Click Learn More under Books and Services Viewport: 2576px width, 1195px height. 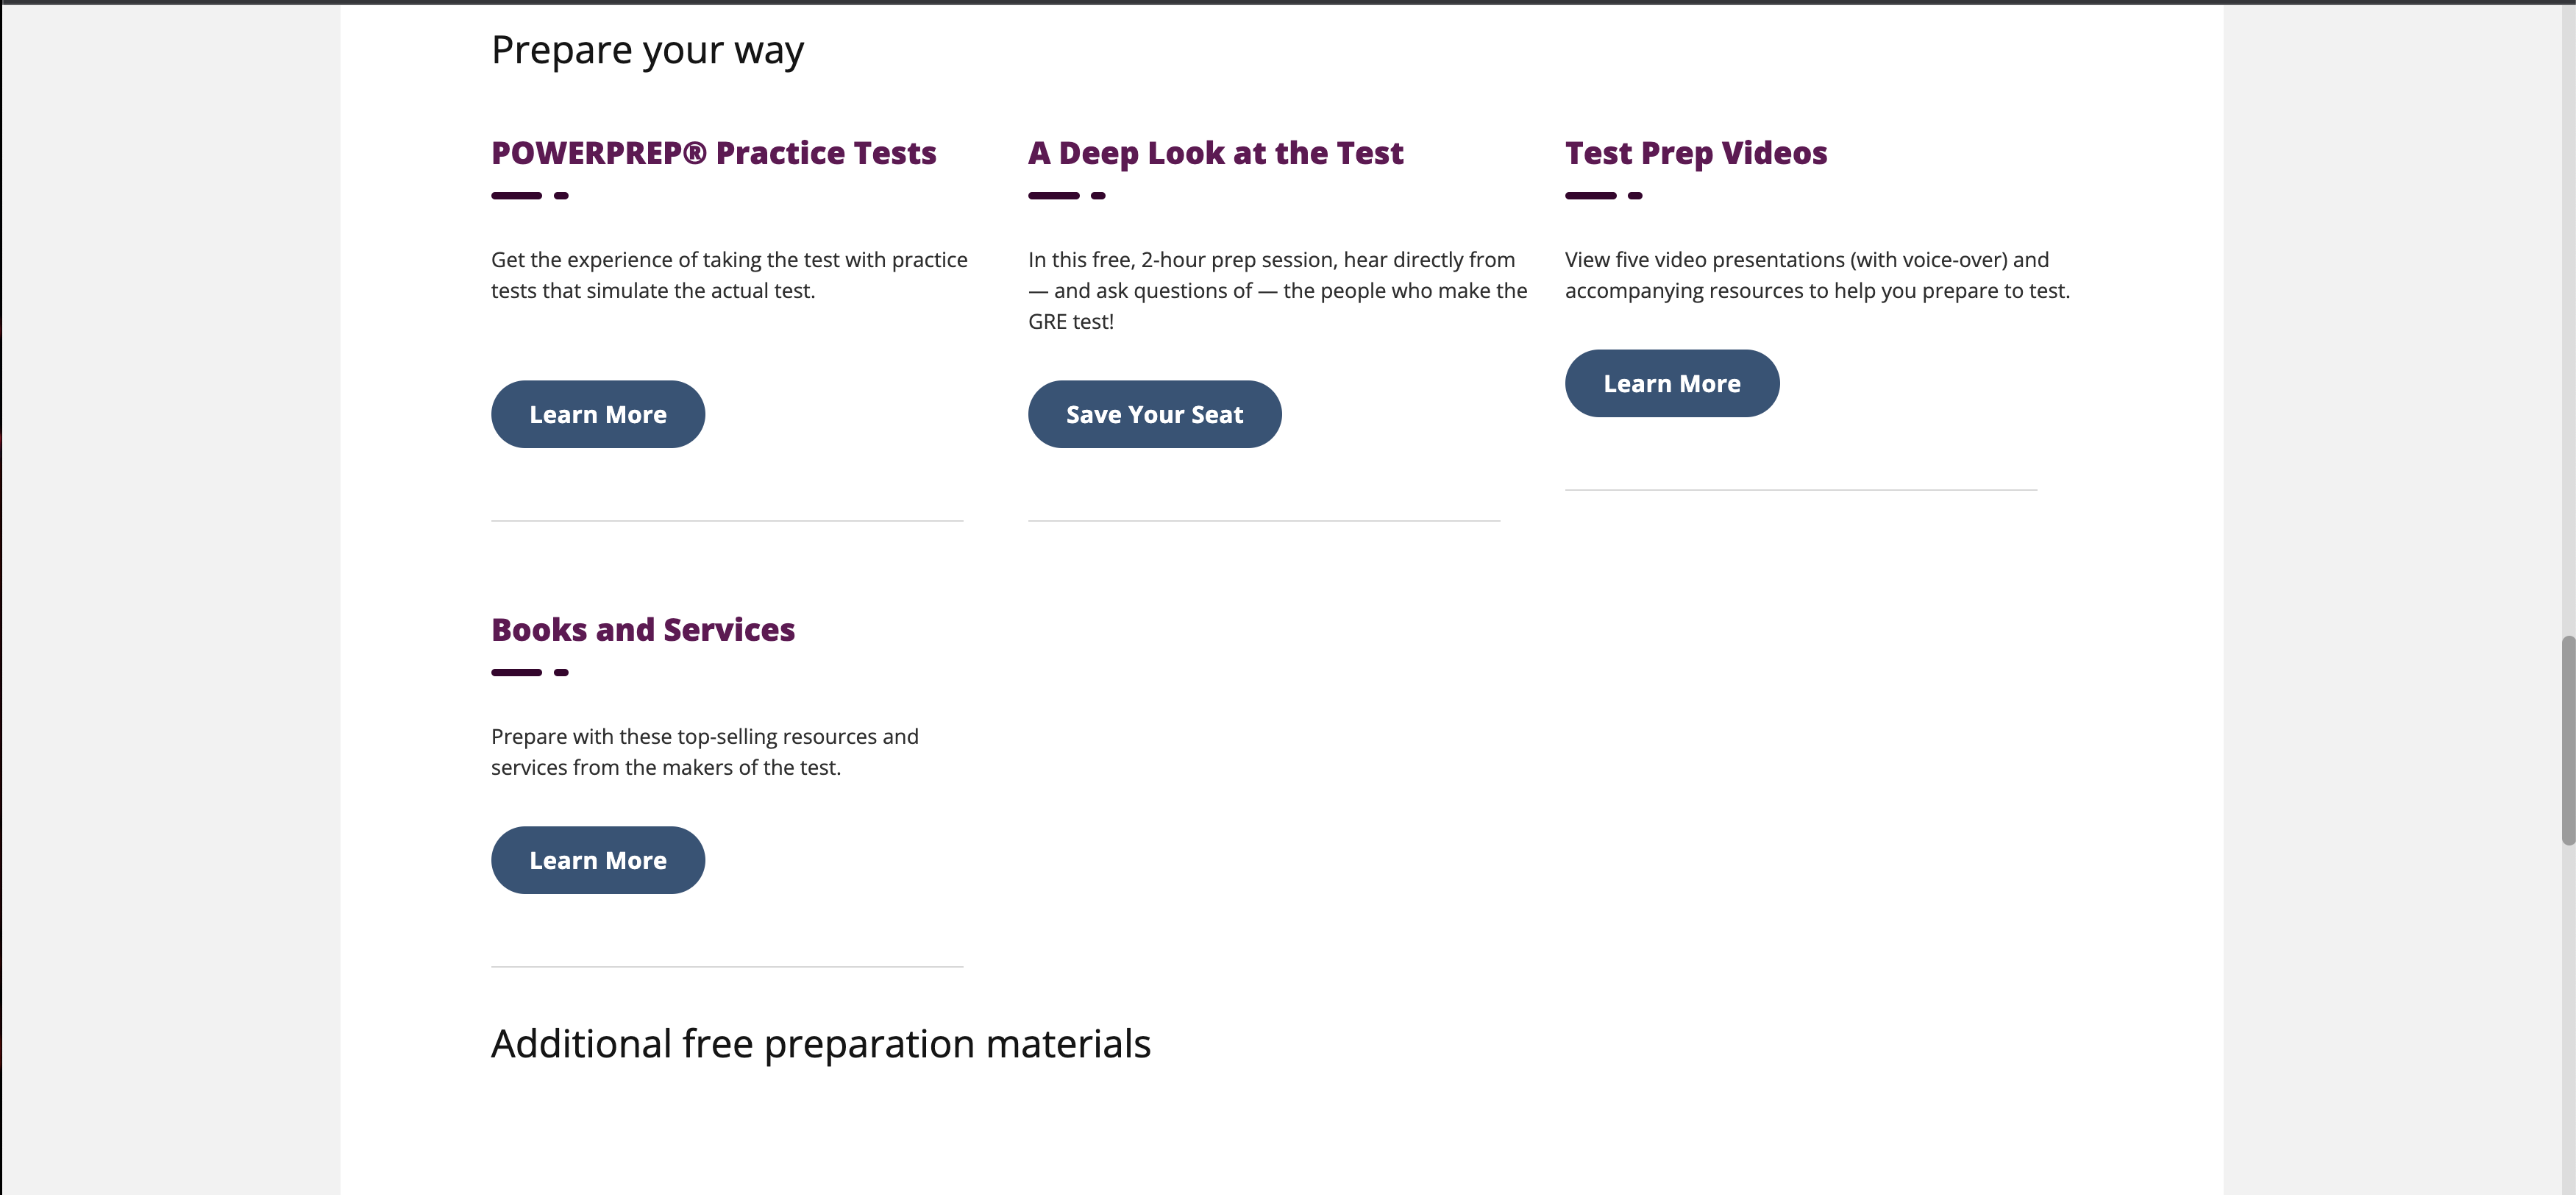coord(597,860)
